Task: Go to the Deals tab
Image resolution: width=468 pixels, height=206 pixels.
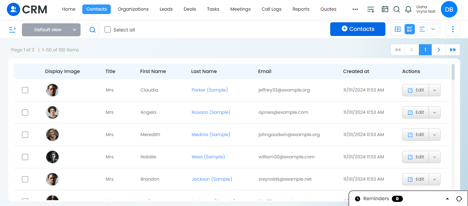Action: pyautogui.click(x=190, y=9)
